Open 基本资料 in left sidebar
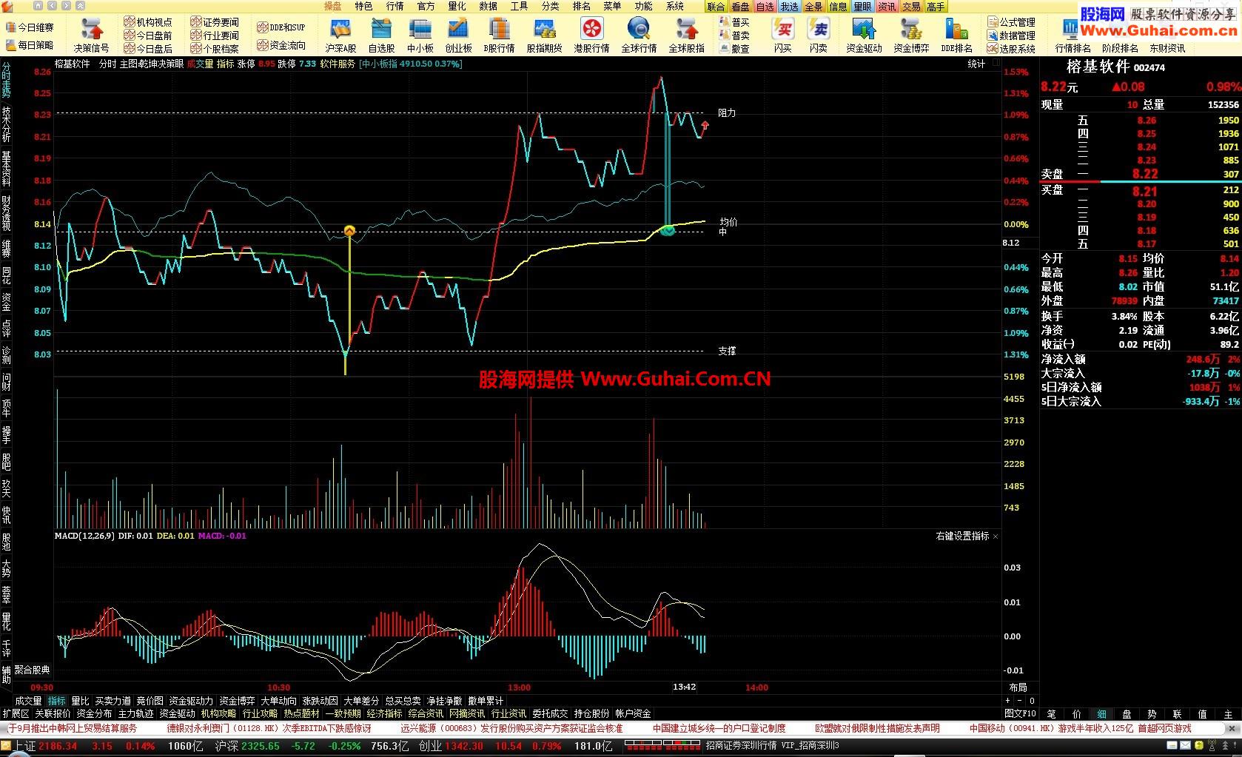1242x757 pixels. (x=6, y=168)
